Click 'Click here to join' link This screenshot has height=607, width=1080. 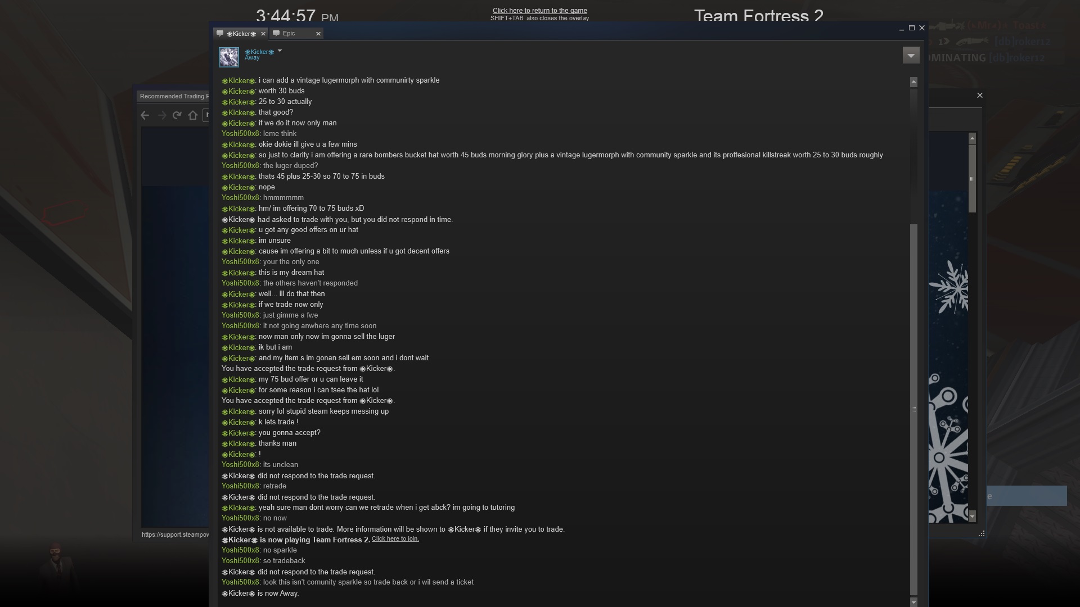click(395, 539)
